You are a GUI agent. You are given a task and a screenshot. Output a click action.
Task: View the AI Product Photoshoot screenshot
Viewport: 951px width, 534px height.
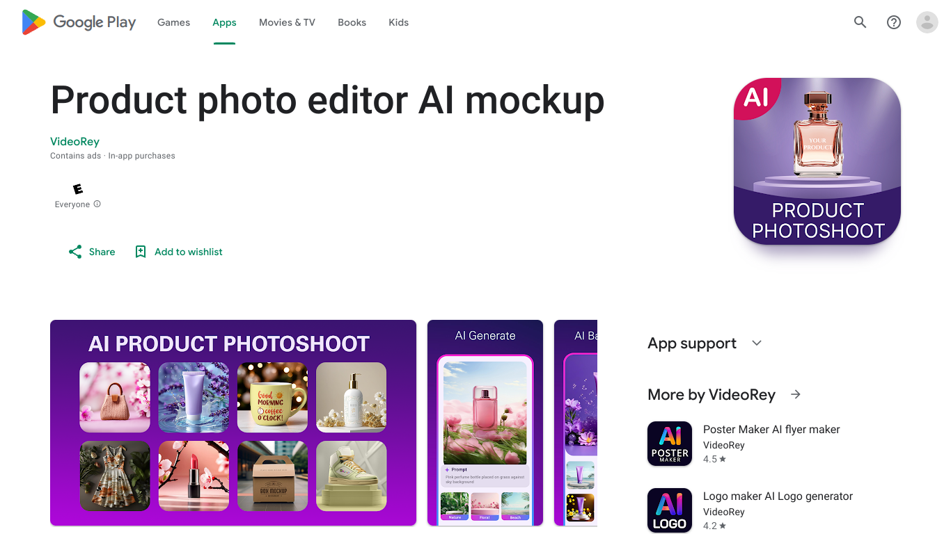pos(233,423)
